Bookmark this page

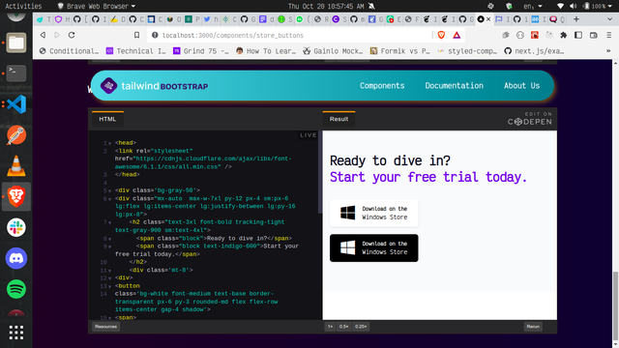click(136, 35)
